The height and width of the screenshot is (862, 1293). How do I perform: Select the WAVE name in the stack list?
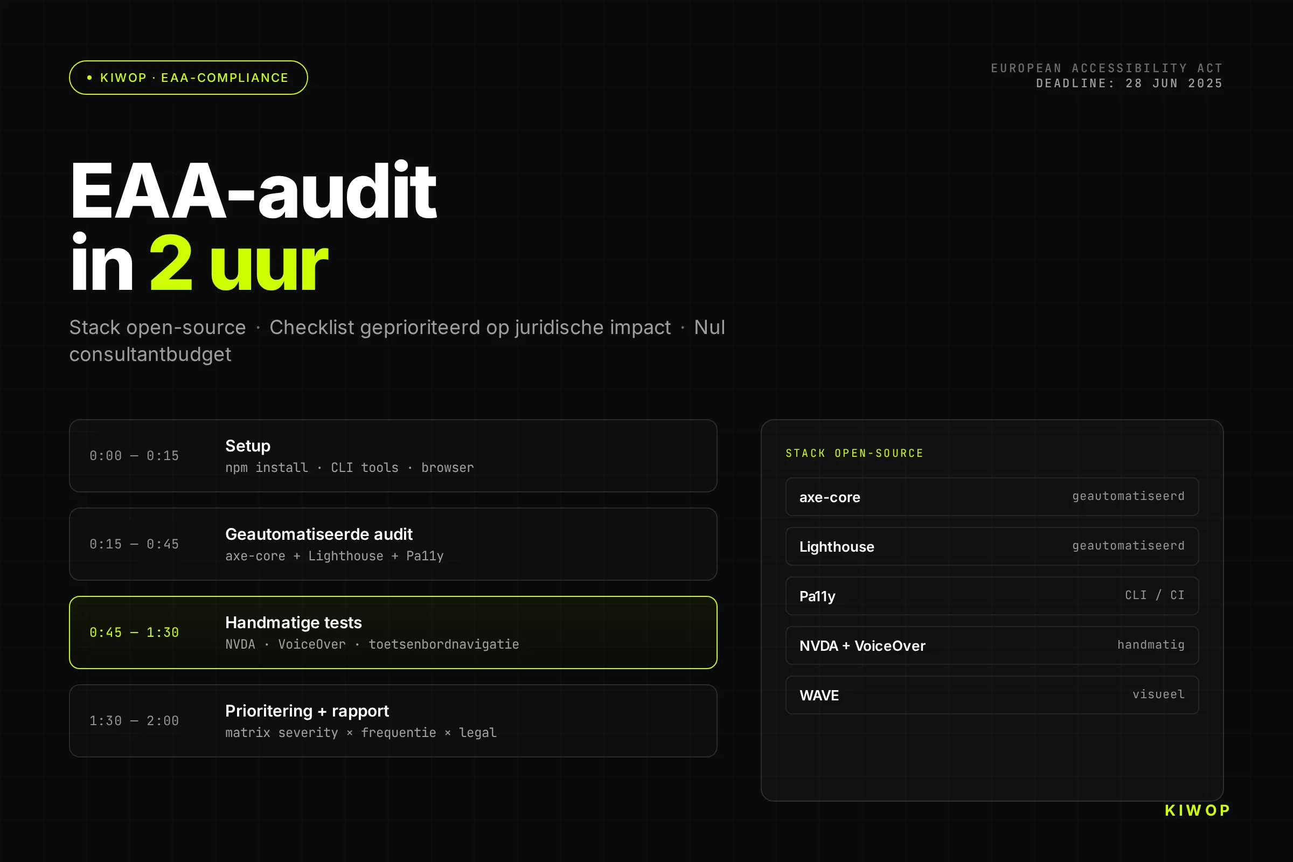coord(818,696)
